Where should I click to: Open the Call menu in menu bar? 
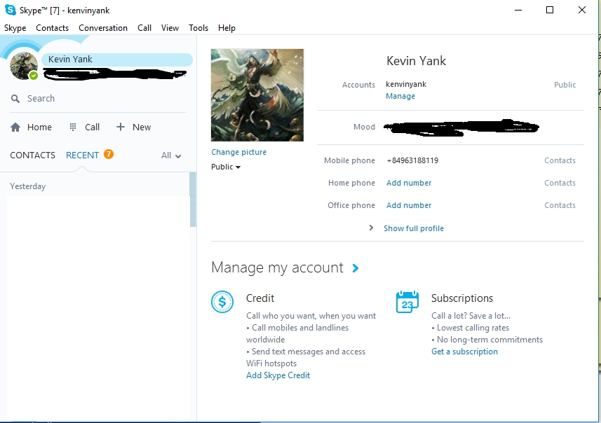(144, 28)
